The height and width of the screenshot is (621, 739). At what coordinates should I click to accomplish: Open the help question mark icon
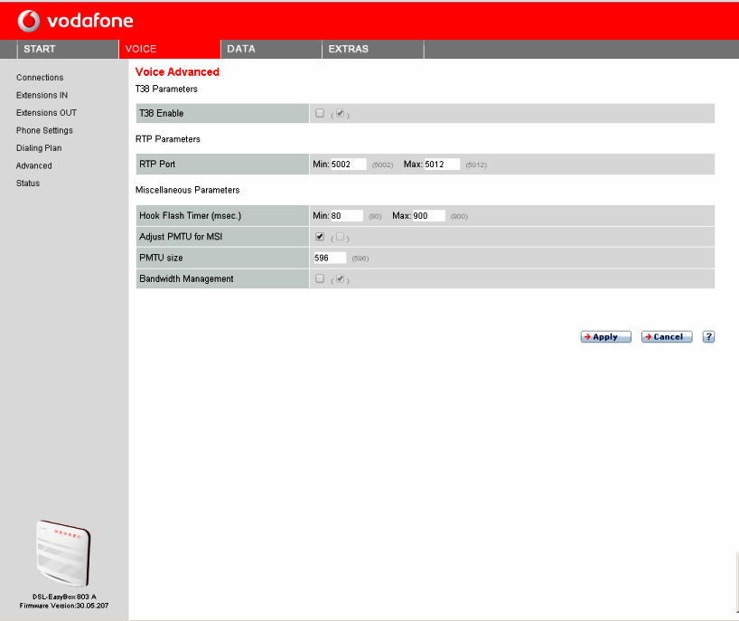[708, 336]
